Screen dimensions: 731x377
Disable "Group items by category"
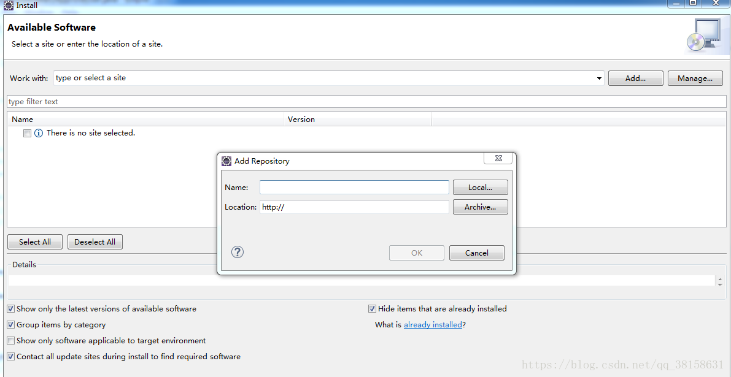point(10,324)
